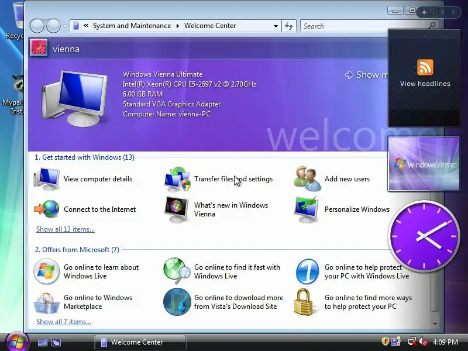Click the taskbar clock 4:09 PM
The width and height of the screenshot is (468, 351).
tap(446, 342)
